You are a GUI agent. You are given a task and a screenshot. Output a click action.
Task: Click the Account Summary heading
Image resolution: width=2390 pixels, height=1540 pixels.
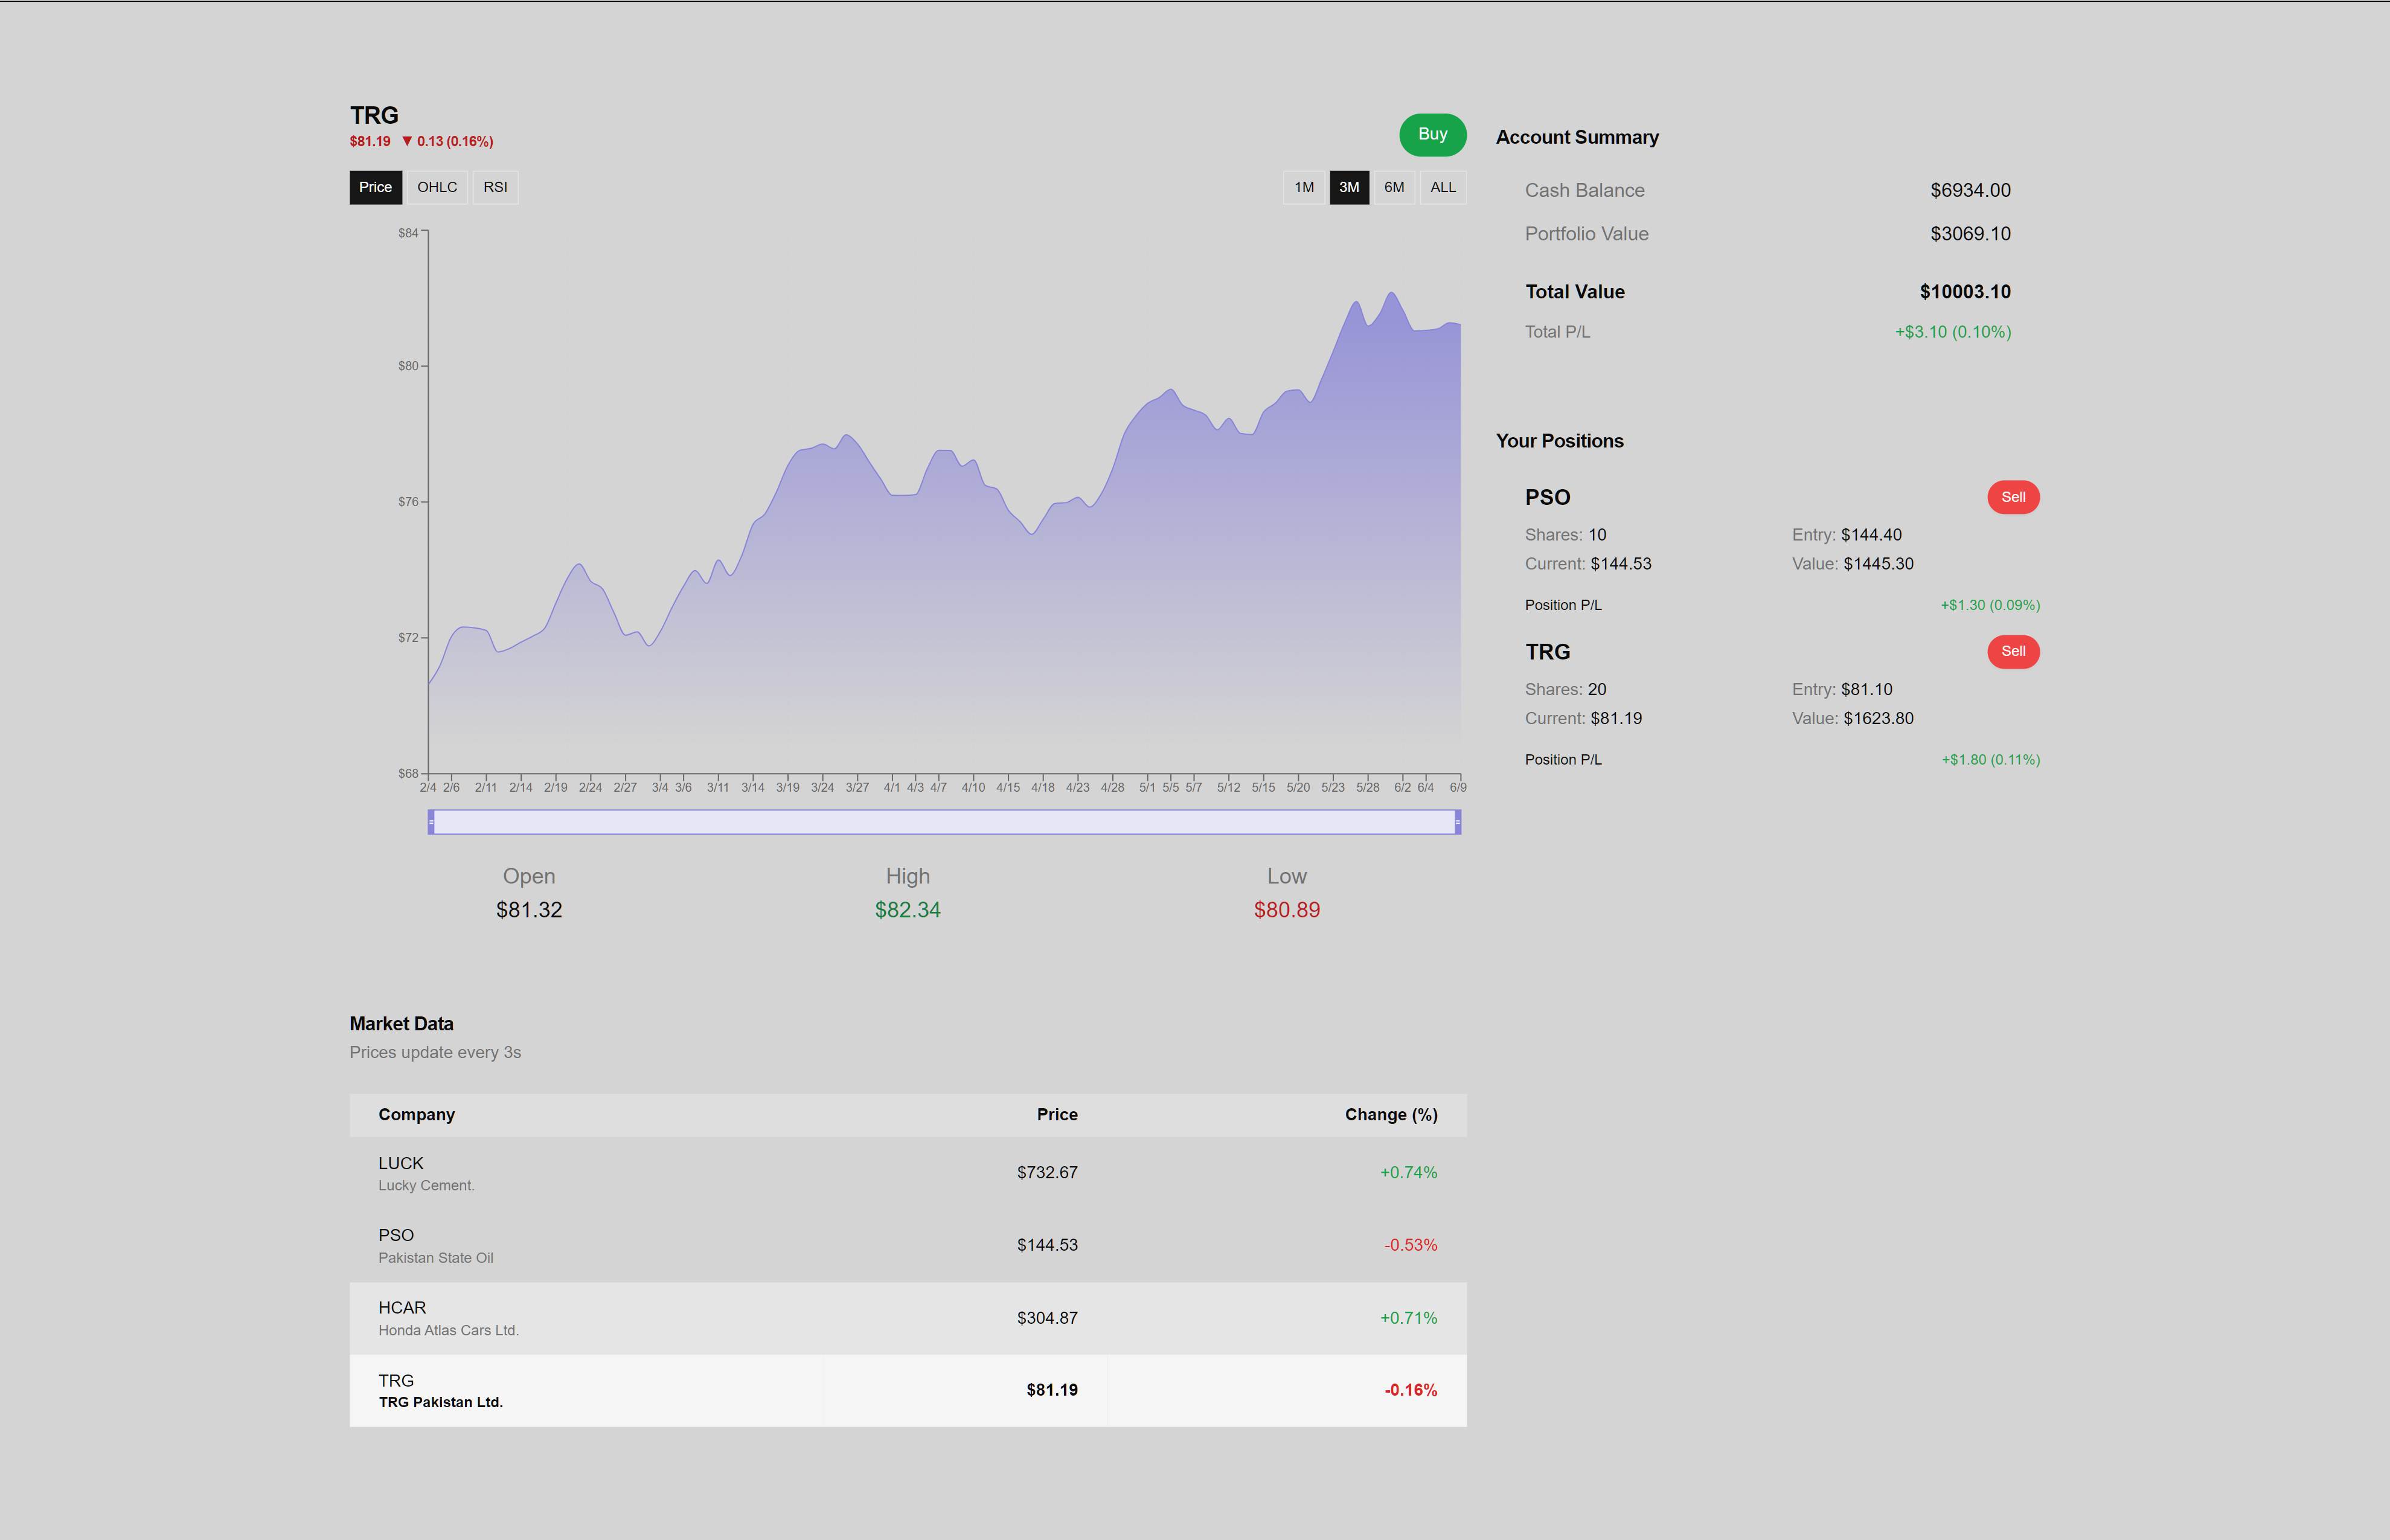(x=1577, y=137)
